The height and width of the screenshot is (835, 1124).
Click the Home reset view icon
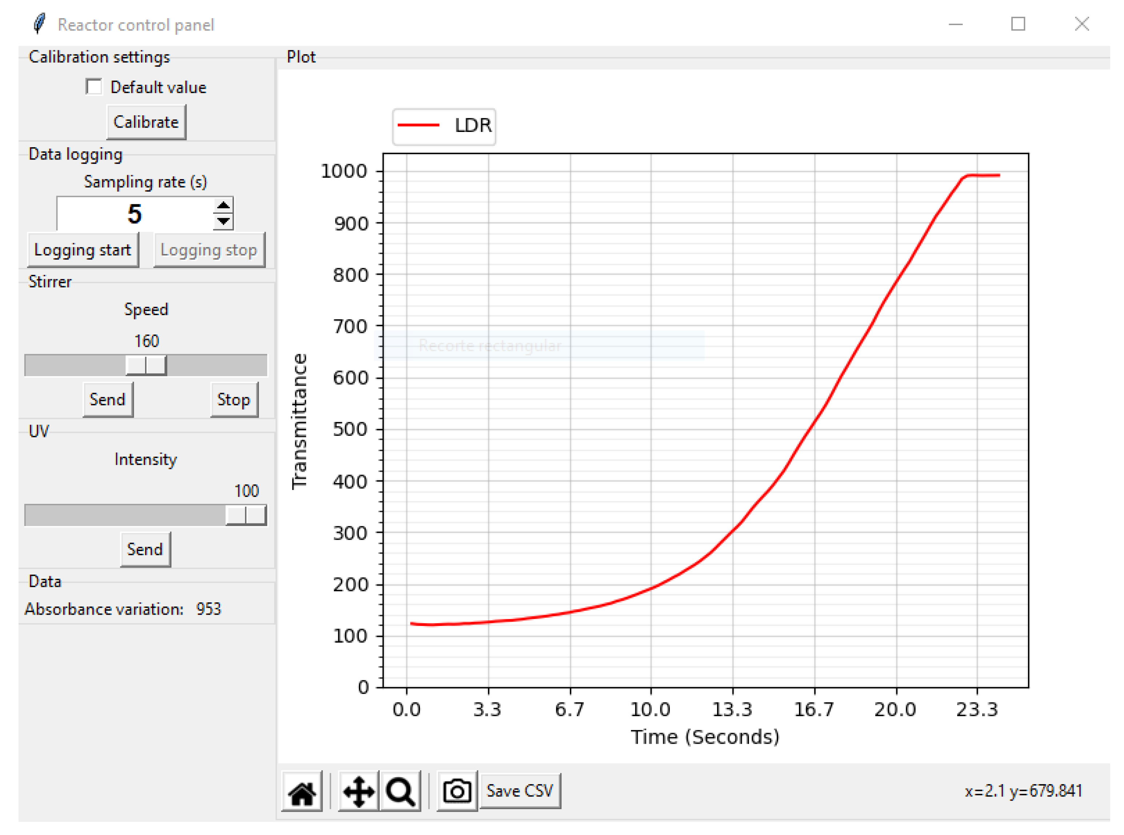pyautogui.click(x=301, y=791)
